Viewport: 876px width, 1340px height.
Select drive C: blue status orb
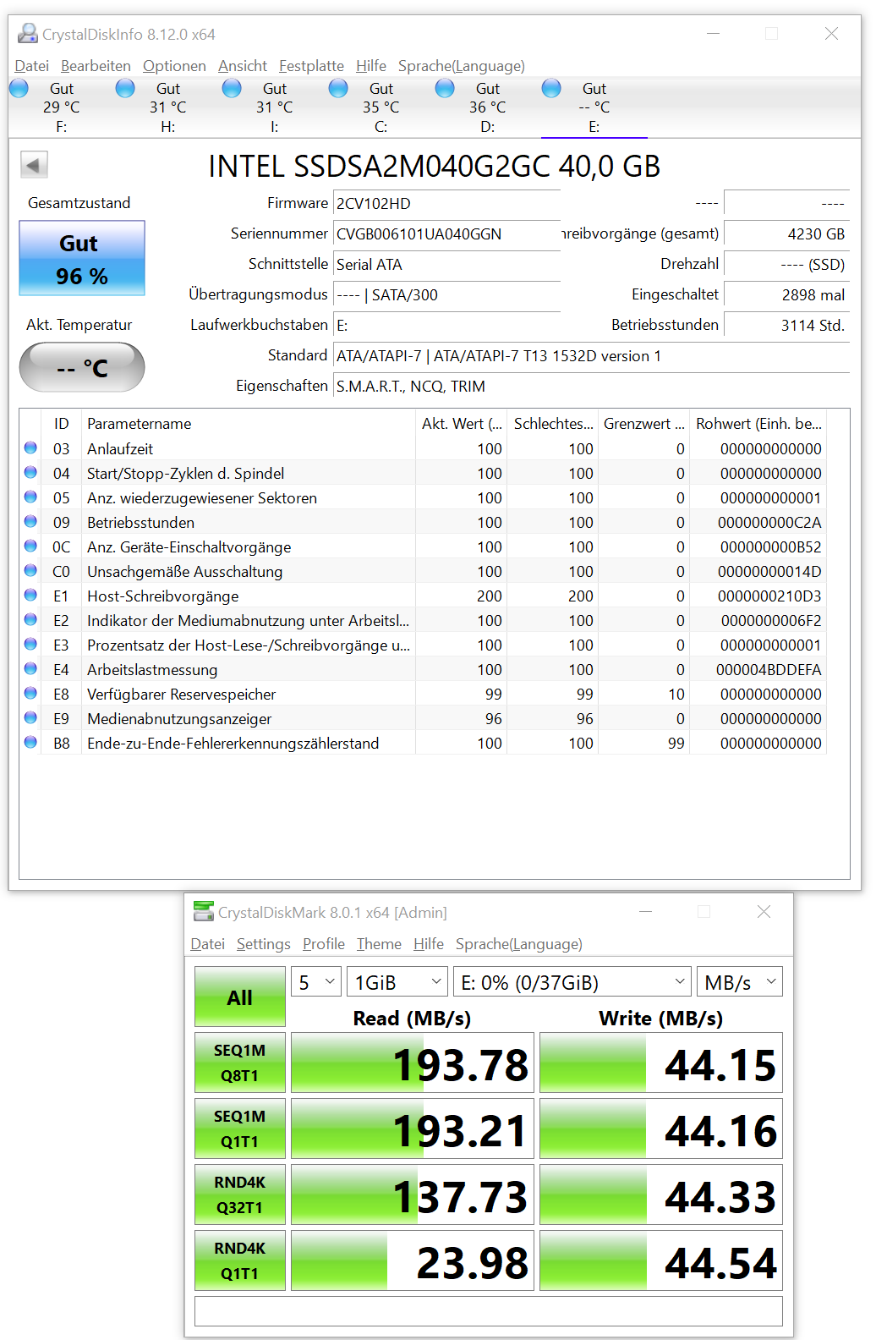338,88
